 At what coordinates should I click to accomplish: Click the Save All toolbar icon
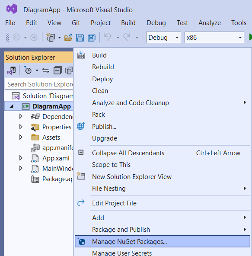point(92,38)
